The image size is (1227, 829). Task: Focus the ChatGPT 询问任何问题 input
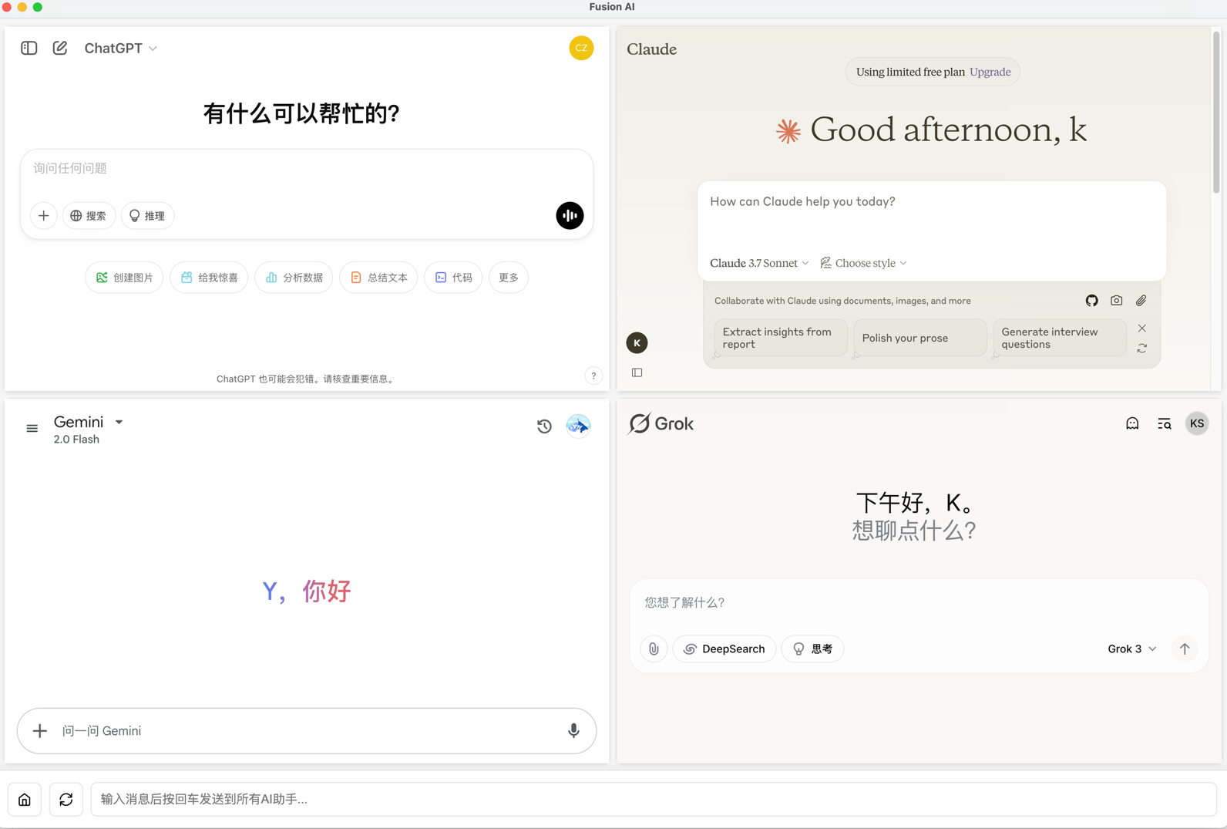pos(307,168)
